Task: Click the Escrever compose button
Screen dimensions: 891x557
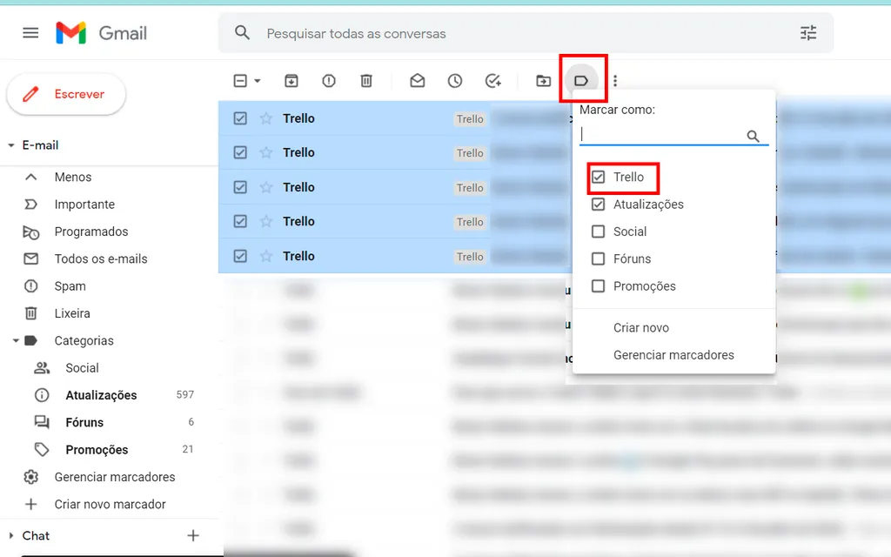Action: pyautogui.click(x=66, y=94)
